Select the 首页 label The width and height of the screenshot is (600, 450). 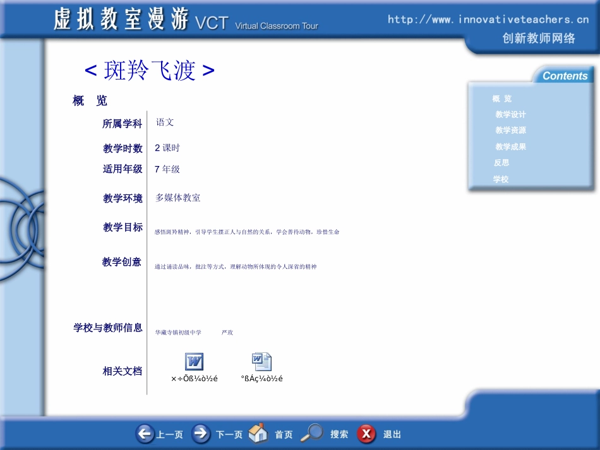tap(284, 435)
